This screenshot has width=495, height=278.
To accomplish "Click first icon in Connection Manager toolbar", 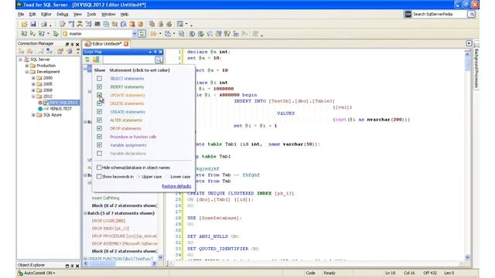I will [x=21, y=52].
